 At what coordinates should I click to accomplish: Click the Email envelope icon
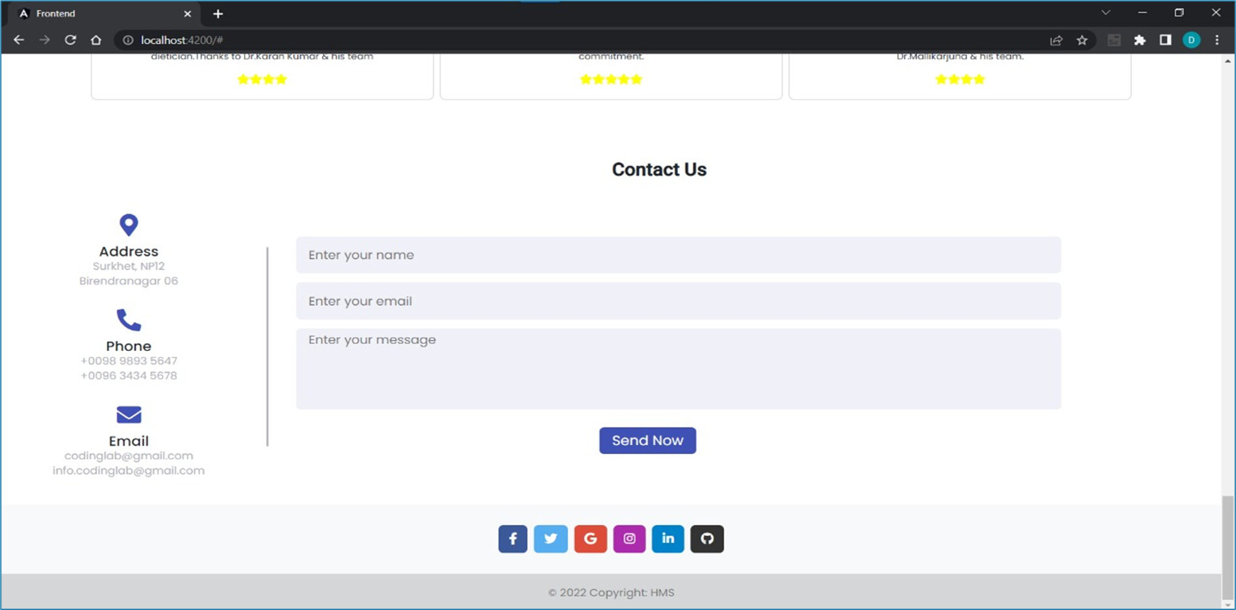(x=129, y=415)
